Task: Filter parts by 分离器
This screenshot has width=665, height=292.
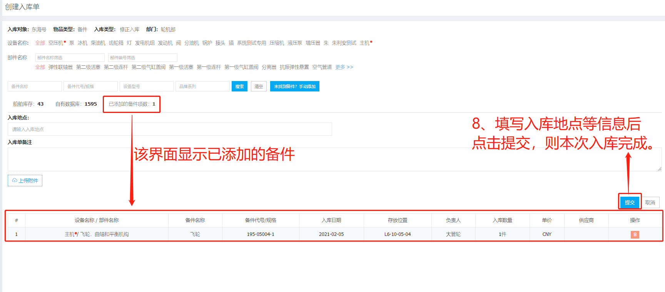Action: tap(269, 67)
